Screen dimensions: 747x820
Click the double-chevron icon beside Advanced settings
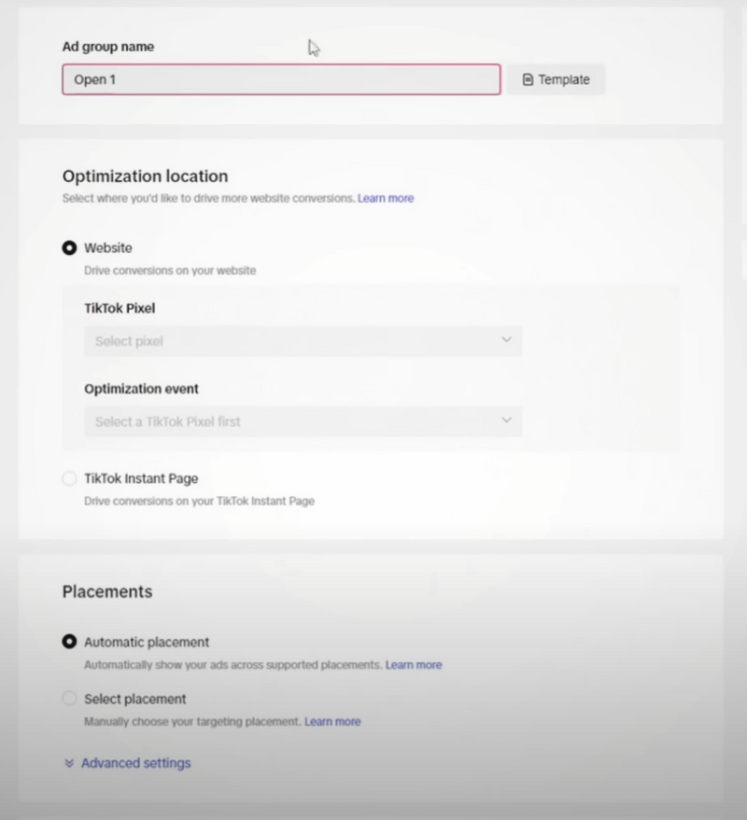tap(68, 763)
